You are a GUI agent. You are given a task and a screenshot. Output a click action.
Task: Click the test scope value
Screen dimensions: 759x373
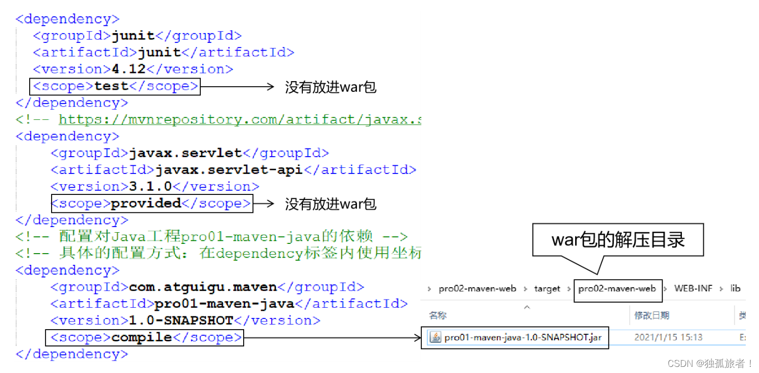tap(112, 86)
